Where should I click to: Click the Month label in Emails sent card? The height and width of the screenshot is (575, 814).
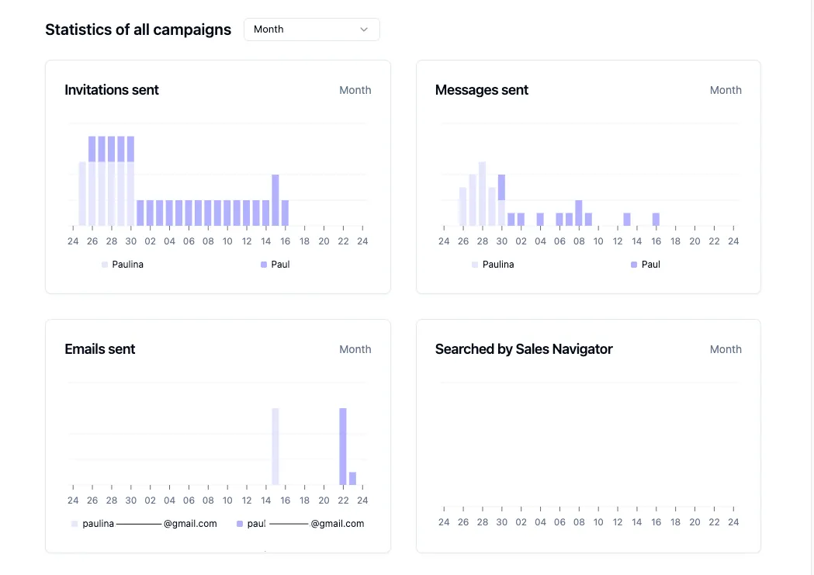point(355,349)
